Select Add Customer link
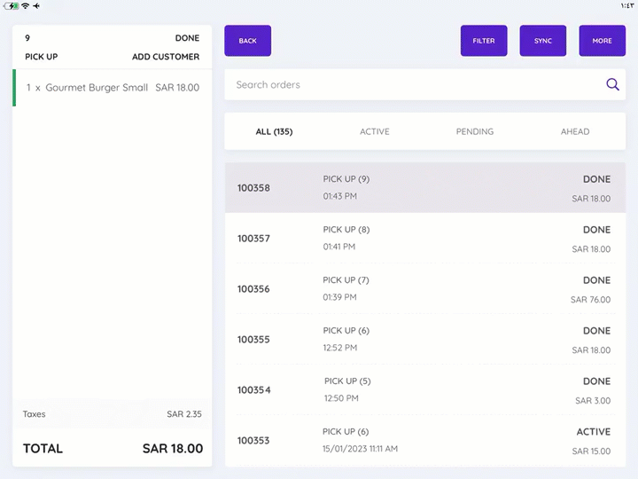638x479 pixels. click(166, 57)
